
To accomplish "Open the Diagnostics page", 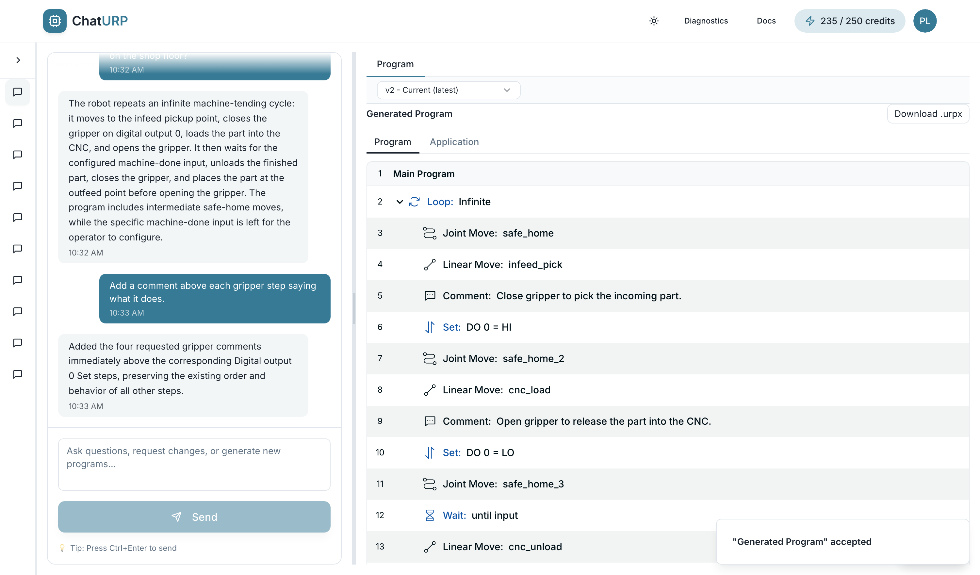I will point(706,21).
